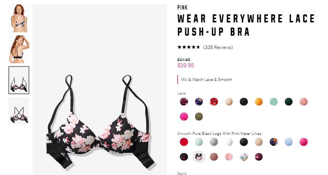Pick the light blue smooth swatch
This screenshot has width=328, height=175.
tap(288, 142)
